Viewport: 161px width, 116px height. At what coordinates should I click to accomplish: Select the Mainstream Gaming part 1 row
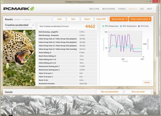pos(68,66)
